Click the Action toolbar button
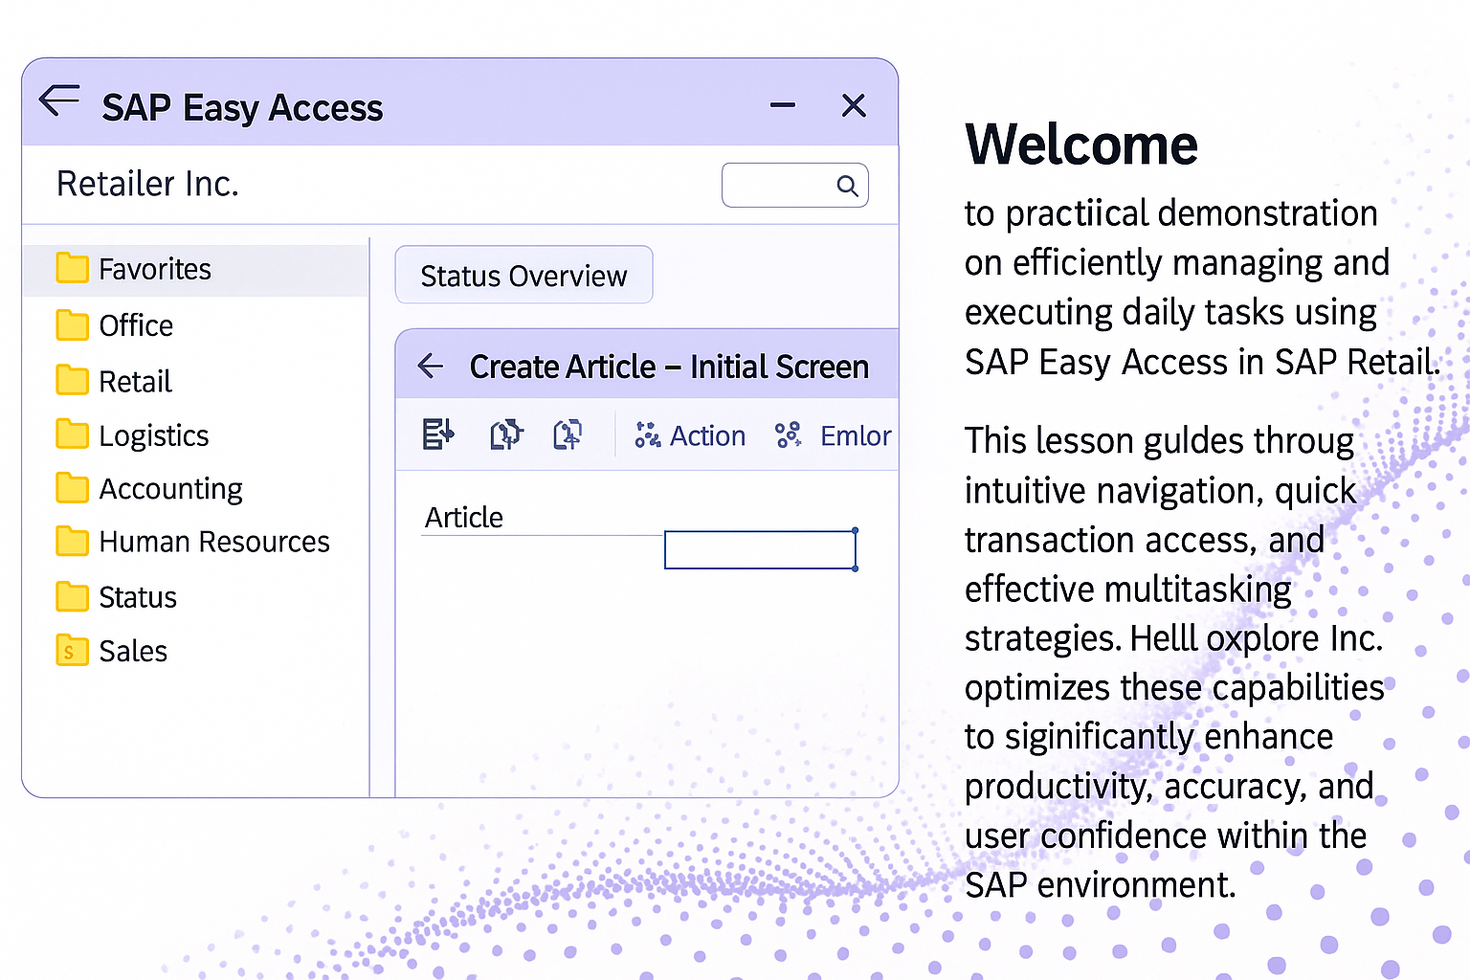Viewport: 1470px width, 980px height. 689,435
